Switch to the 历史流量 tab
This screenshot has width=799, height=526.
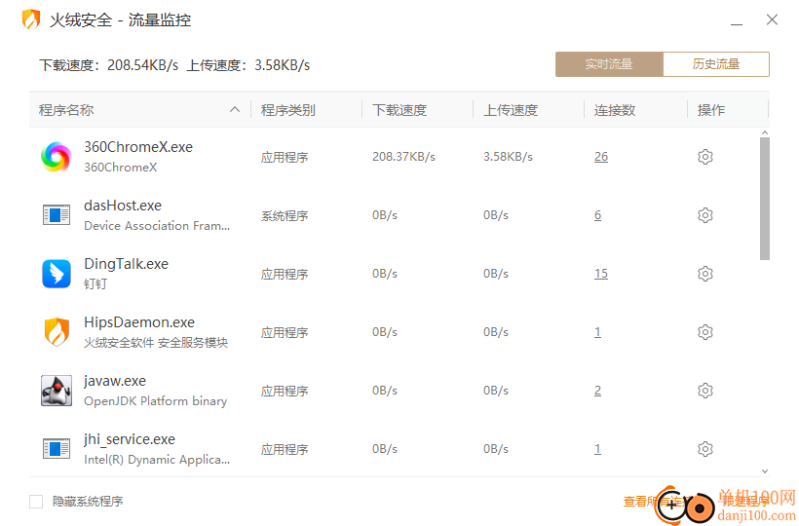click(x=716, y=64)
